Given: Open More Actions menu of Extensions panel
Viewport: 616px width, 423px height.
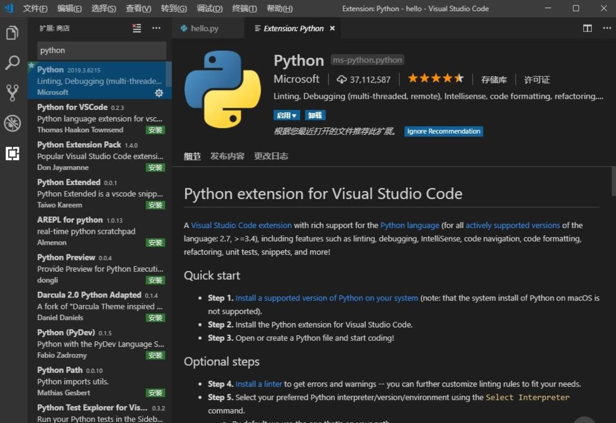Looking at the screenshot, I should coord(156,28).
